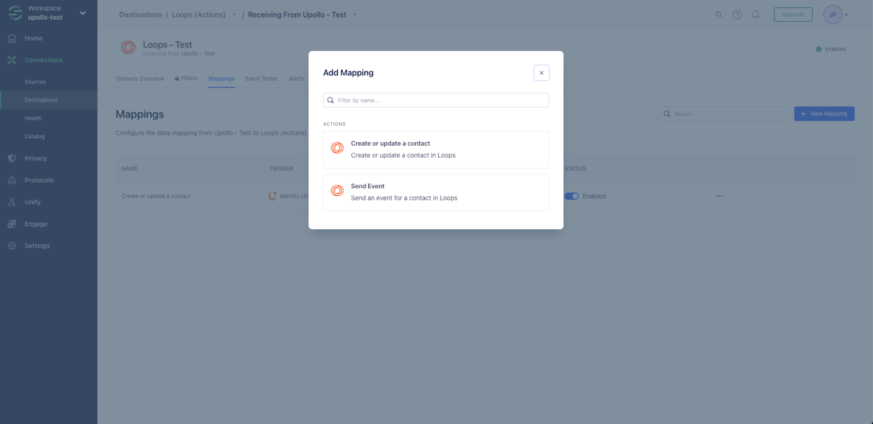873x424 pixels.
Task: Click the Loops (Actions) breadcrumb
Action: pyautogui.click(x=199, y=15)
